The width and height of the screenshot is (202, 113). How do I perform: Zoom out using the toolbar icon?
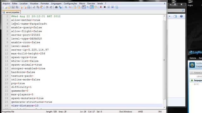70,7
